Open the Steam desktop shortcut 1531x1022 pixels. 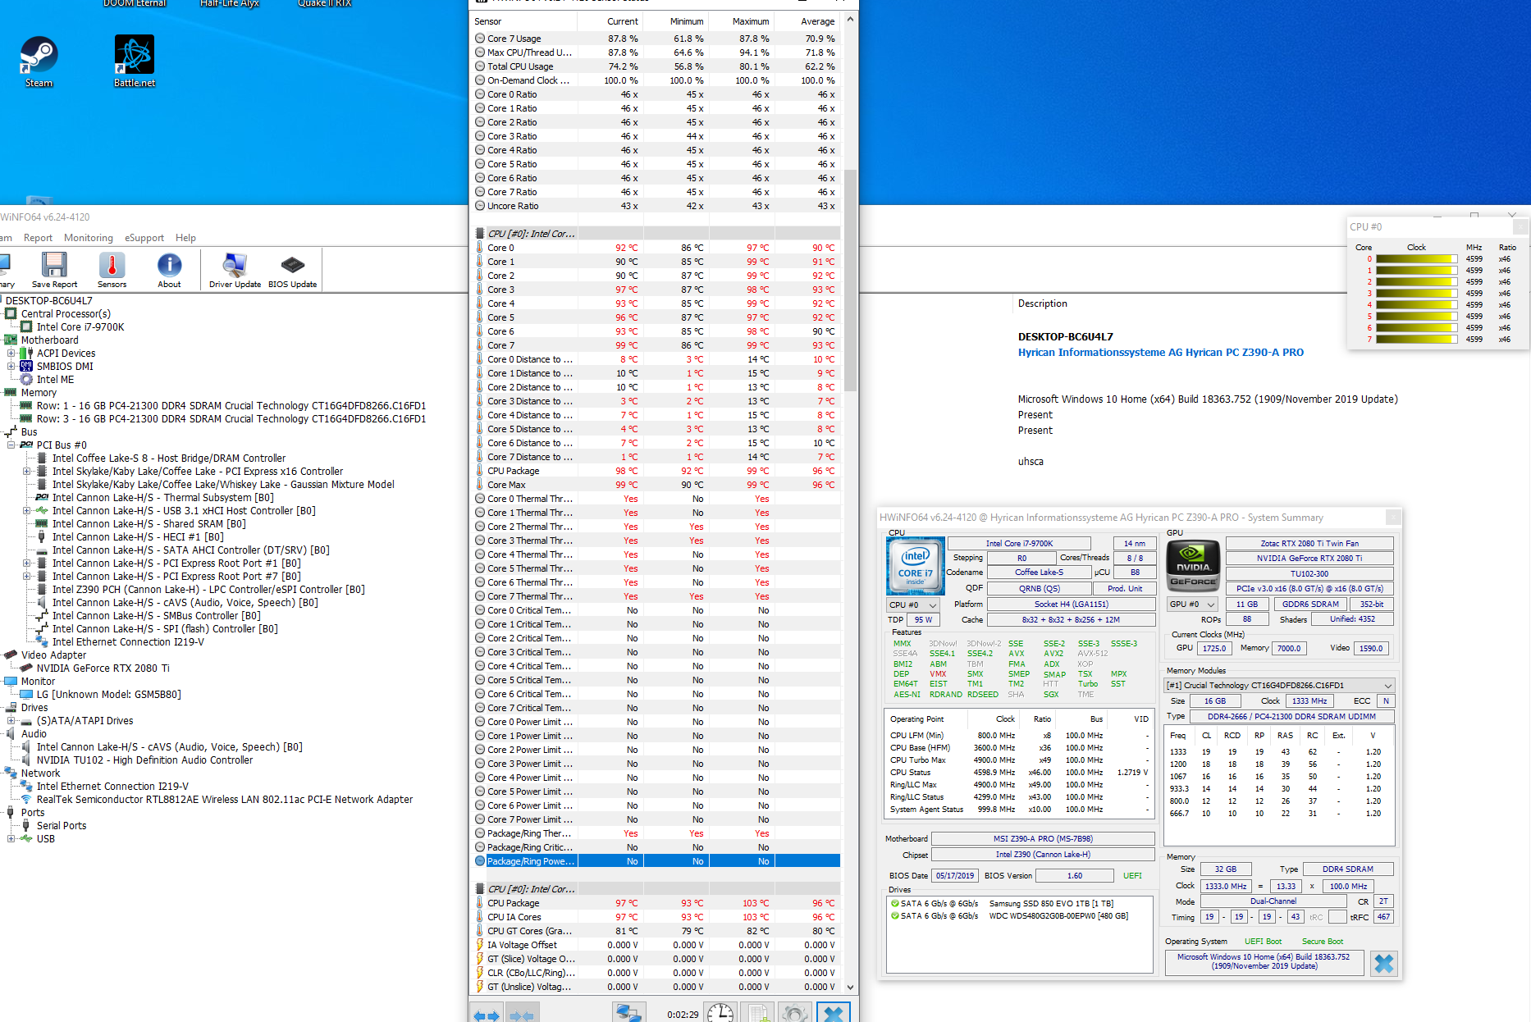[39, 62]
